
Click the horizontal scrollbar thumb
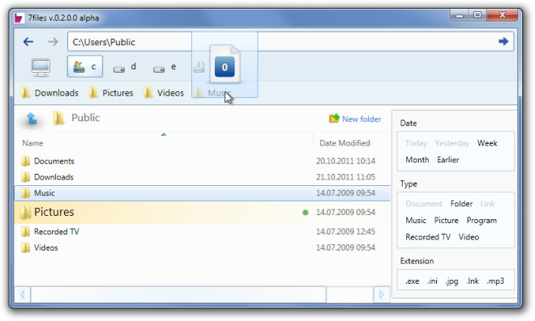click(178, 294)
